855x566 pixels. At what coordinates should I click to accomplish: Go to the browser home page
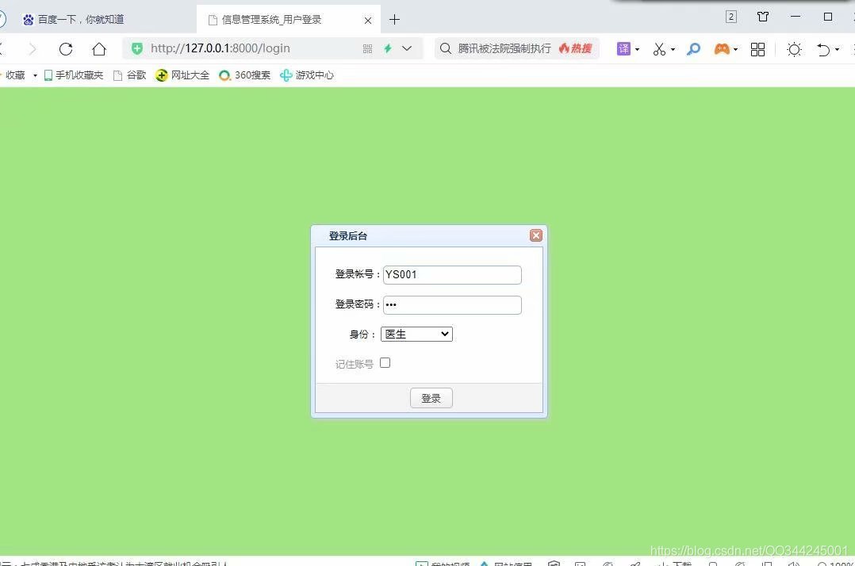[98, 49]
